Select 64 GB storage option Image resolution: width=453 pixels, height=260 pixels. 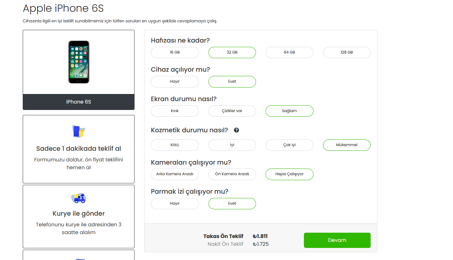pos(289,52)
